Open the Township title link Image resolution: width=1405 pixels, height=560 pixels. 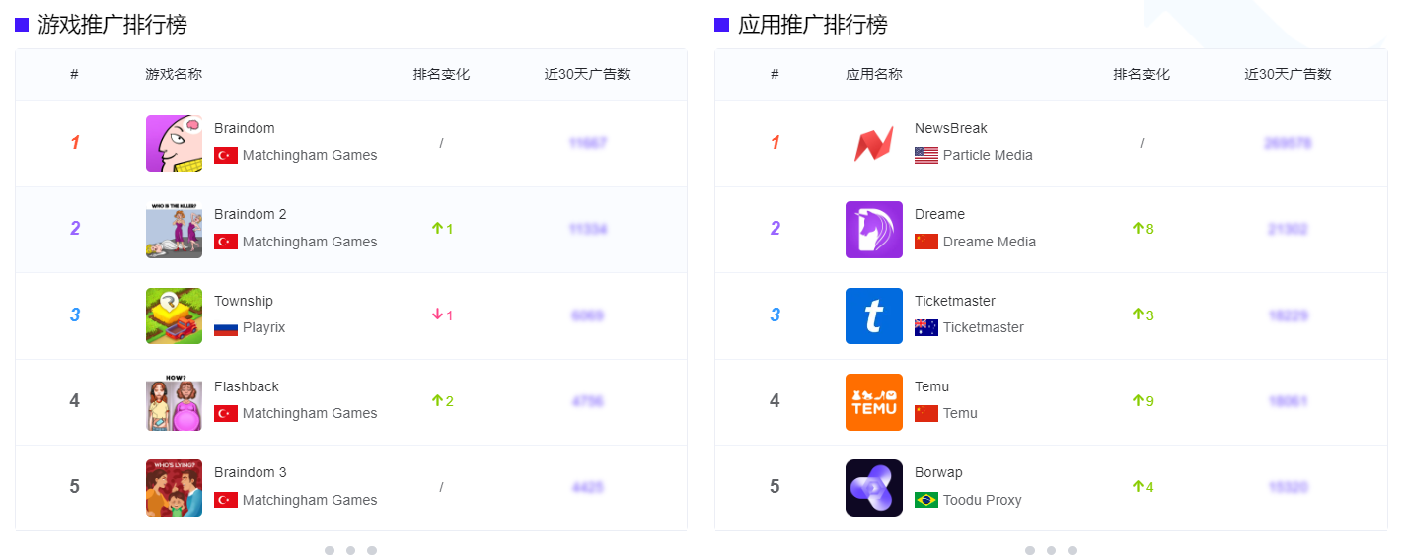tap(244, 301)
